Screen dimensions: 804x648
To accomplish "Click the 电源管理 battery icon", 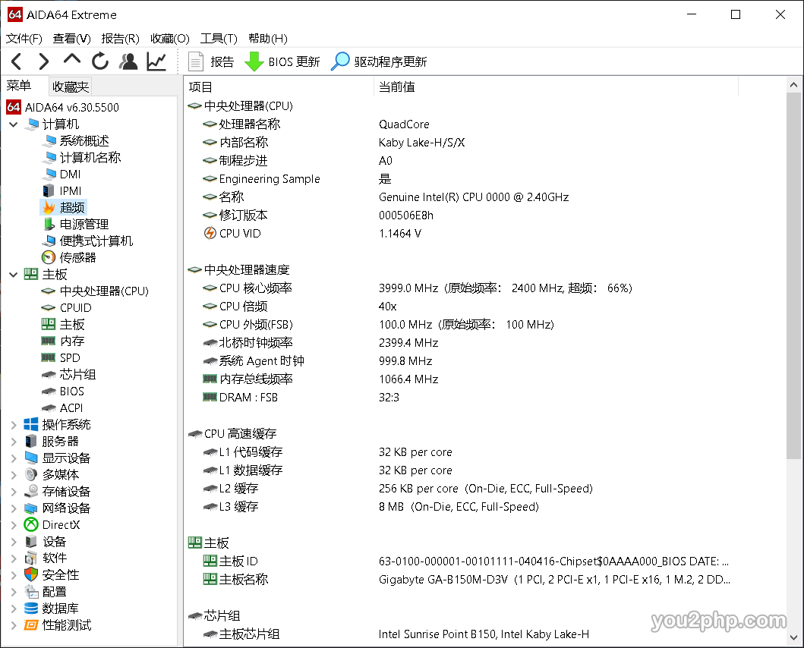I will (49, 224).
